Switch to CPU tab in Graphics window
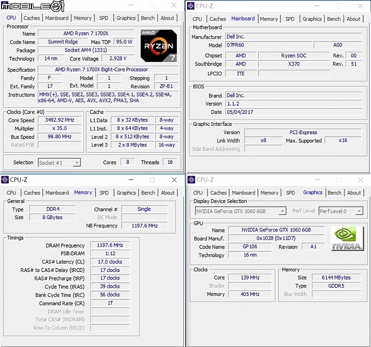The width and height of the screenshot is (371, 347). tap(198, 193)
